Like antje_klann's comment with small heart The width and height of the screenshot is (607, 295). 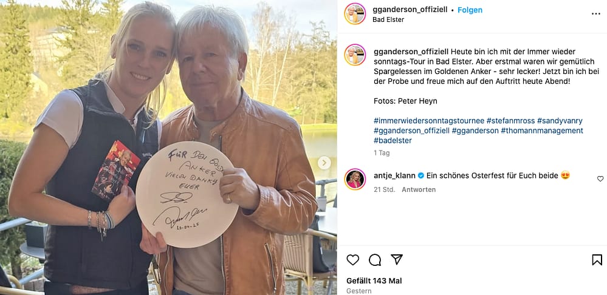[600, 178]
